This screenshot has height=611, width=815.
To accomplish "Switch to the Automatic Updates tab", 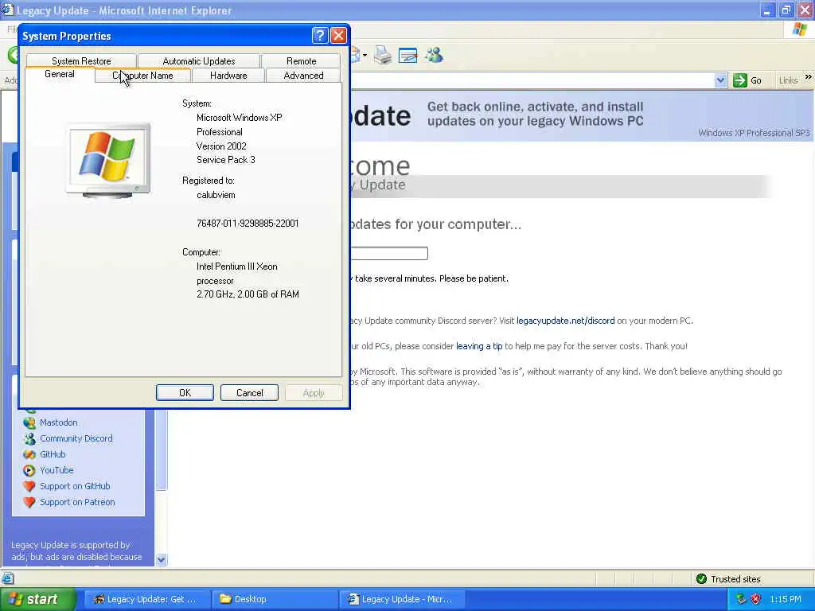I will click(198, 60).
